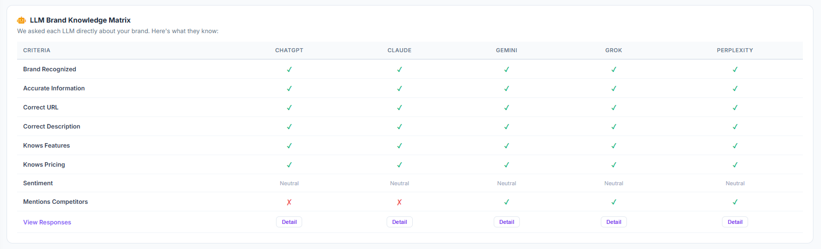Screen dimensions: 821x249
Task: Click Claude's checkmark in Correct Description row
Action: pyautogui.click(x=400, y=127)
